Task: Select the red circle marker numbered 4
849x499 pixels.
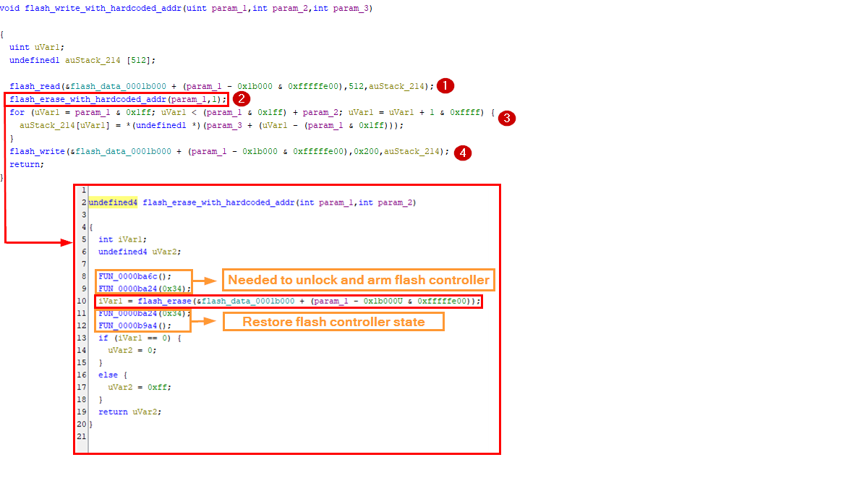Action: [x=463, y=153]
